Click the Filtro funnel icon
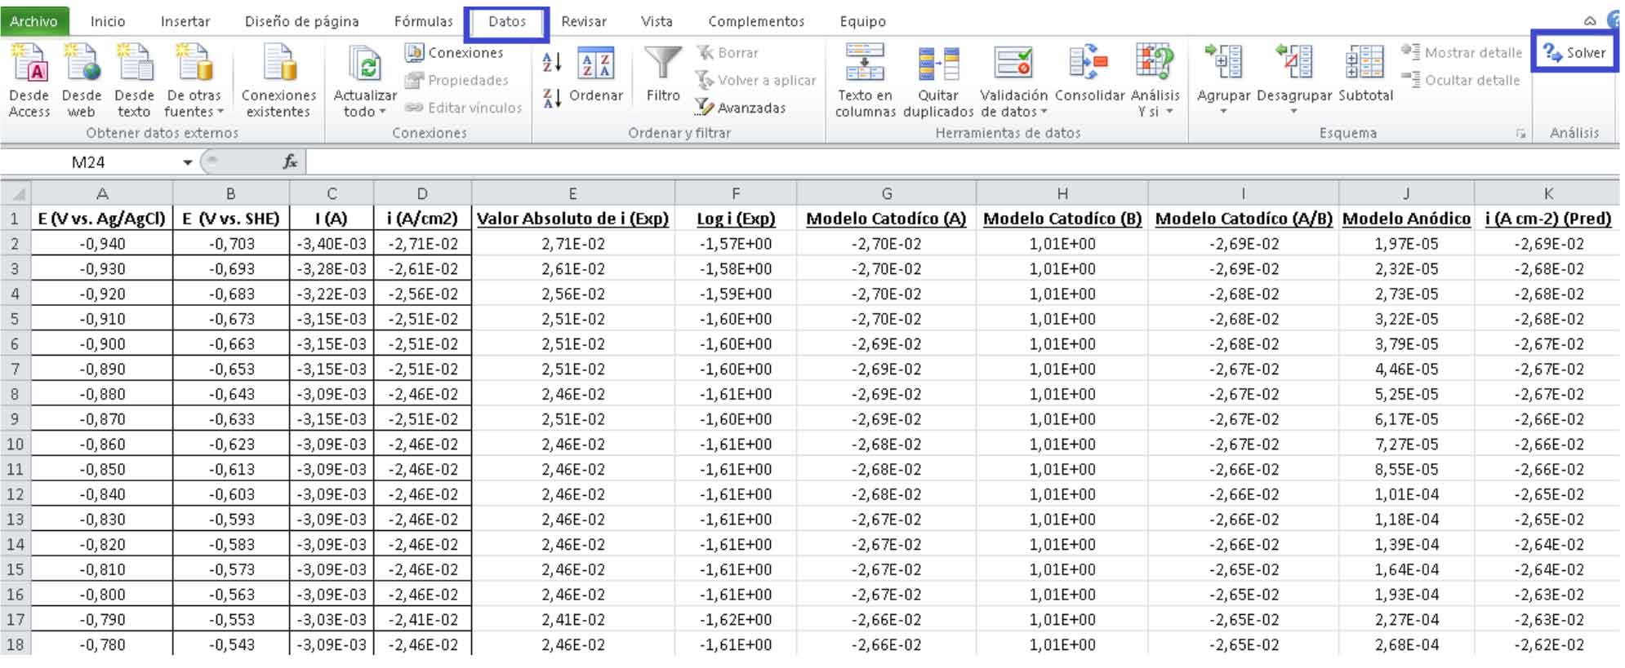 pyautogui.click(x=662, y=65)
